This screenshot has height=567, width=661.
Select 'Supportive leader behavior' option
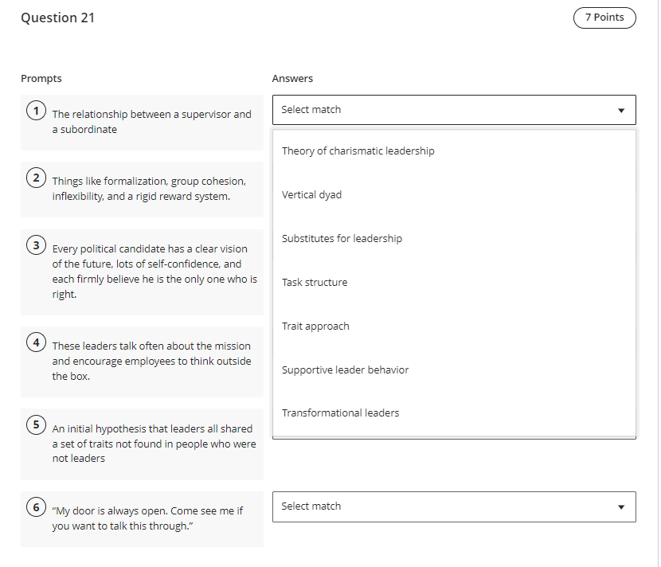pos(345,370)
